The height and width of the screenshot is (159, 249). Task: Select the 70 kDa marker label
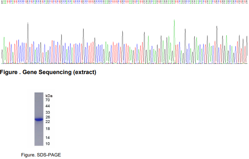coord(47,100)
